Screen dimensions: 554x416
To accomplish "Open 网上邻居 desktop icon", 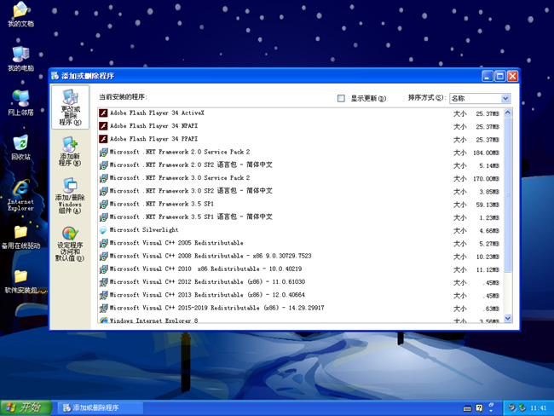I will pyautogui.click(x=20, y=103).
